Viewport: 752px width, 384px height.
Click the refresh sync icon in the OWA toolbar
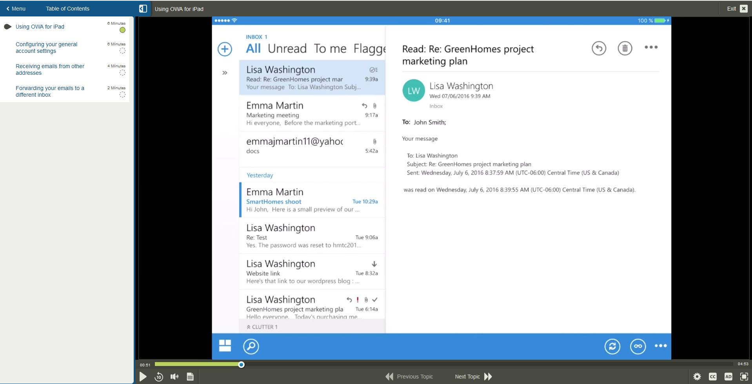612,346
